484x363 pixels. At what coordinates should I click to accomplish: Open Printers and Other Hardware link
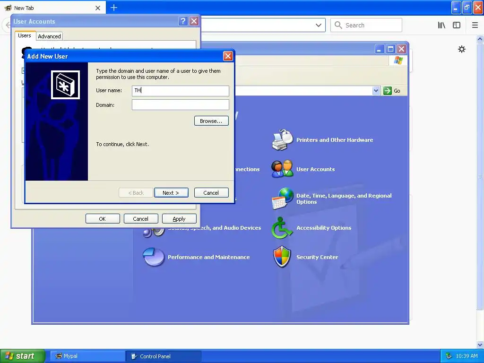(x=335, y=140)
